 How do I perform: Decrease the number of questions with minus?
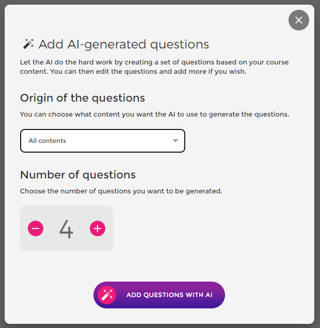tap(36, 228)
